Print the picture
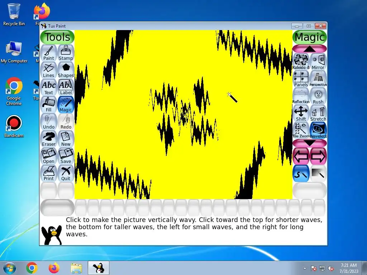367x275 pixels. pyautogui.click(x=49, y=173)
